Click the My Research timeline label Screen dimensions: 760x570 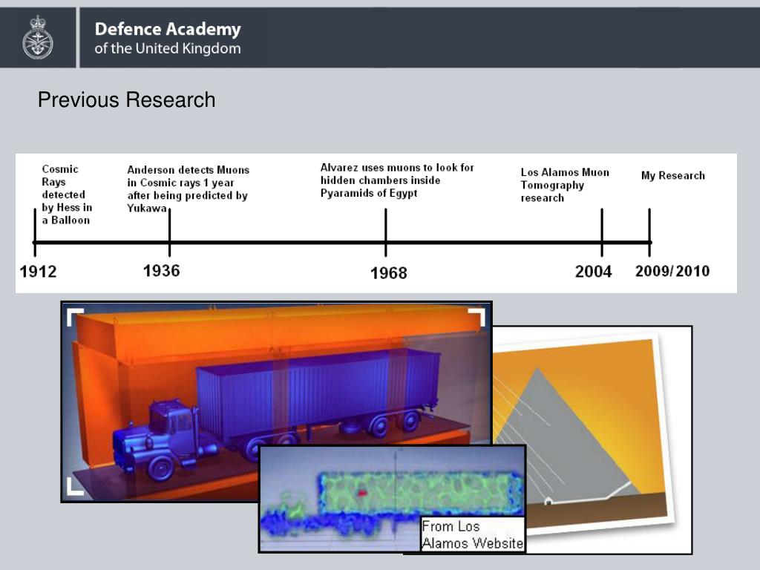pos(672,176)
